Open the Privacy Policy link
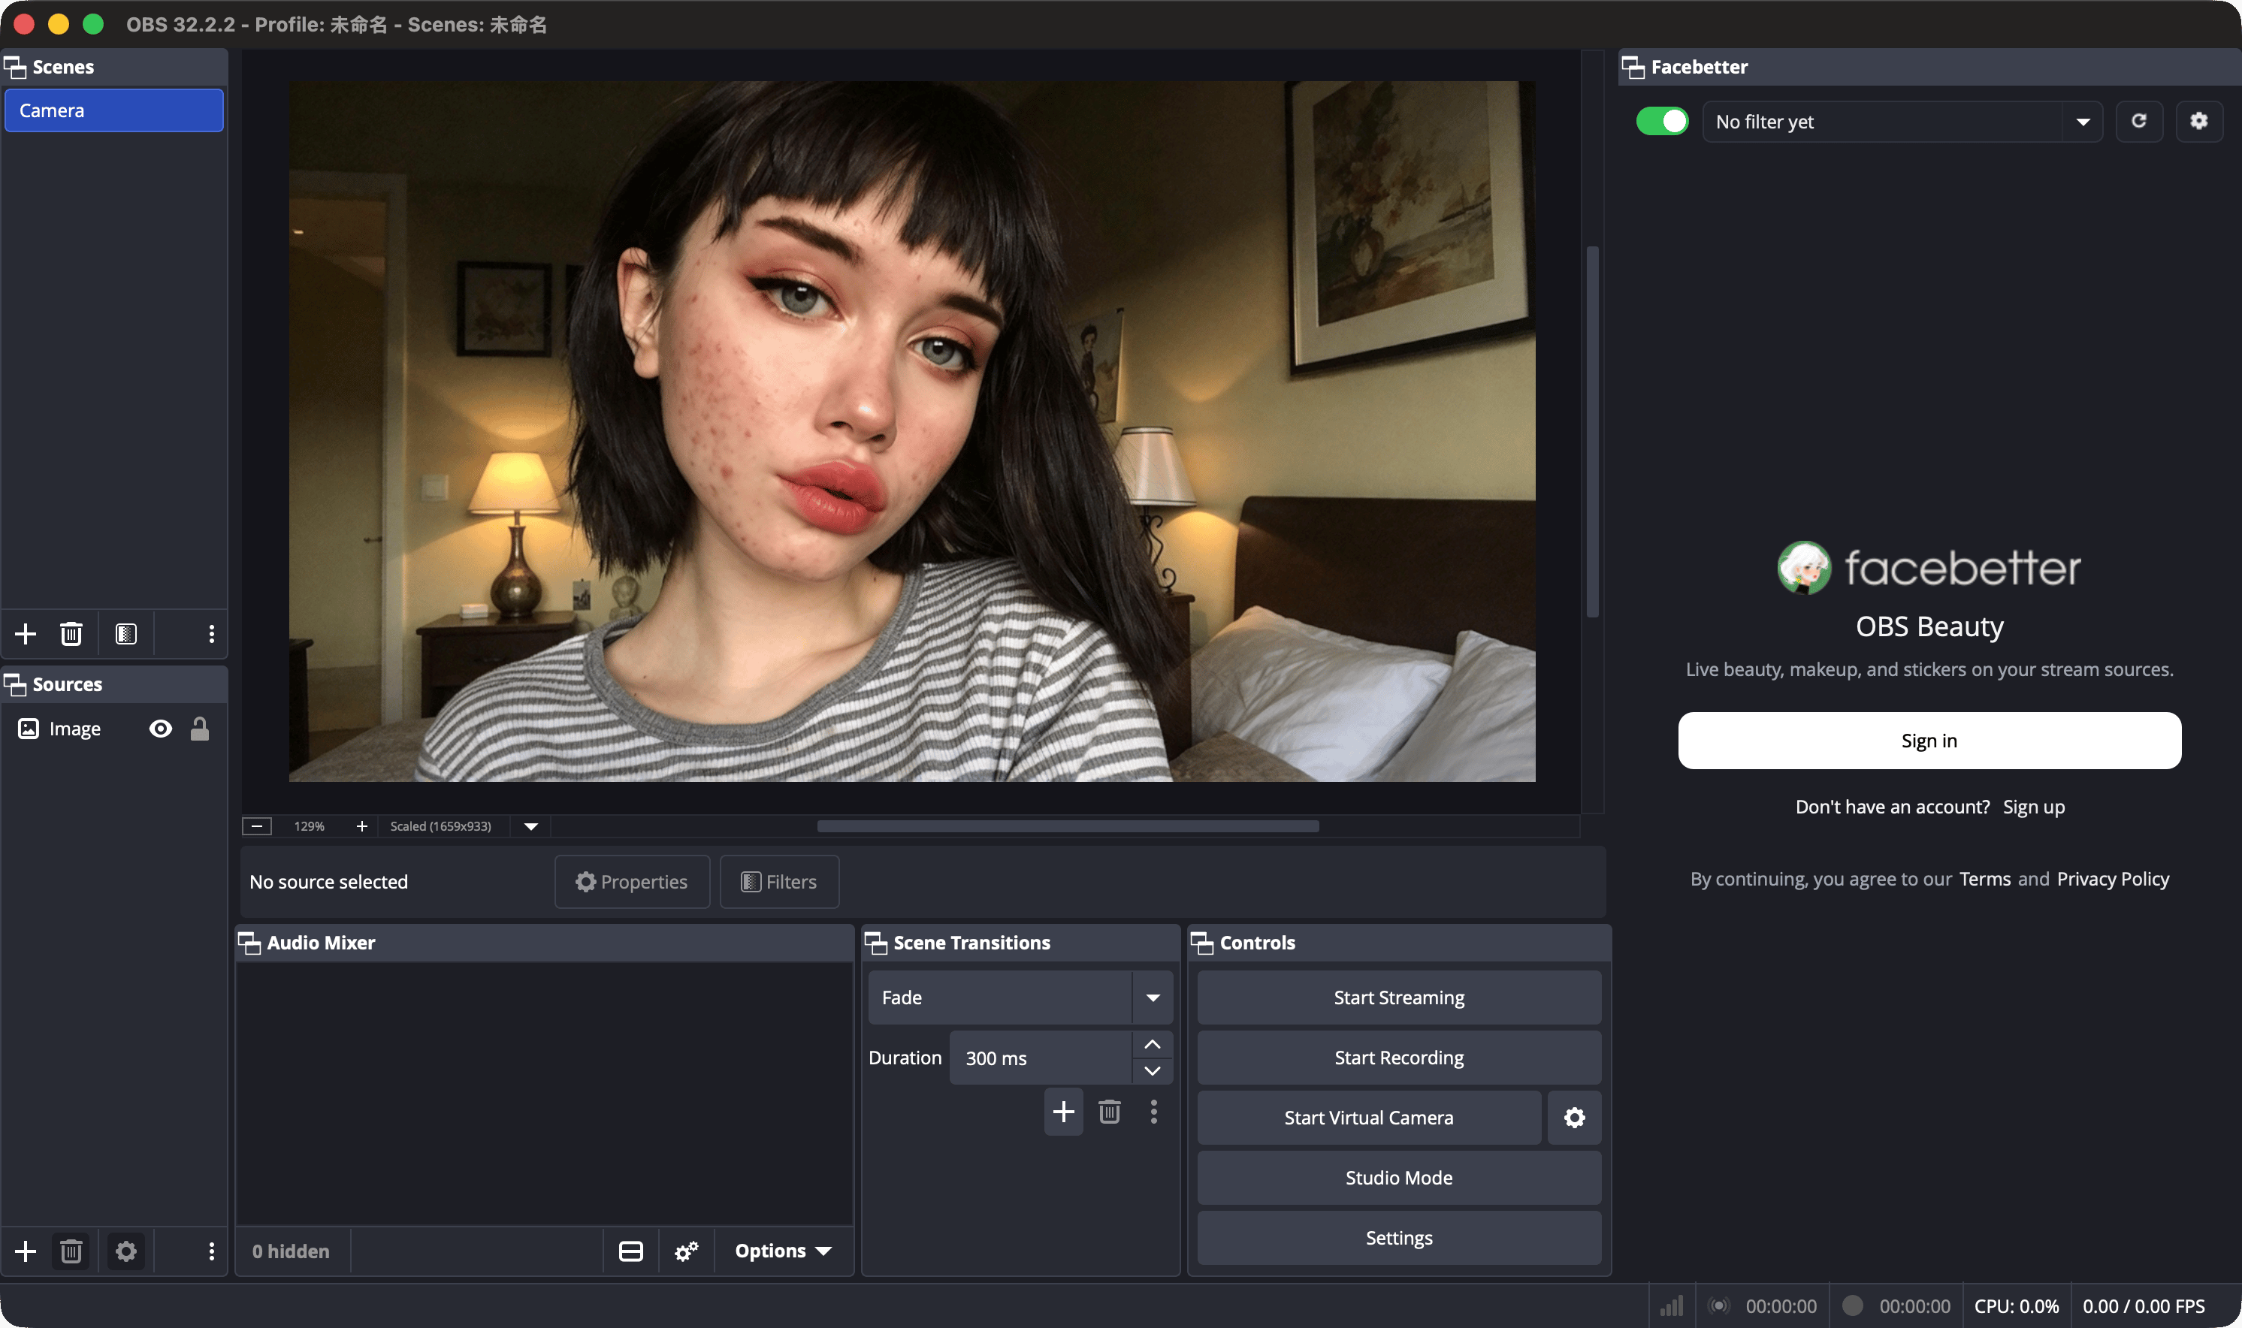The height and width of the screenshot is (1328, 2242). (x=2112, y=879)
